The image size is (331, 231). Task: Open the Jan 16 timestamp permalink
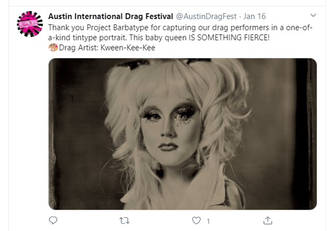pyautogui.click(x=255, y=16)
